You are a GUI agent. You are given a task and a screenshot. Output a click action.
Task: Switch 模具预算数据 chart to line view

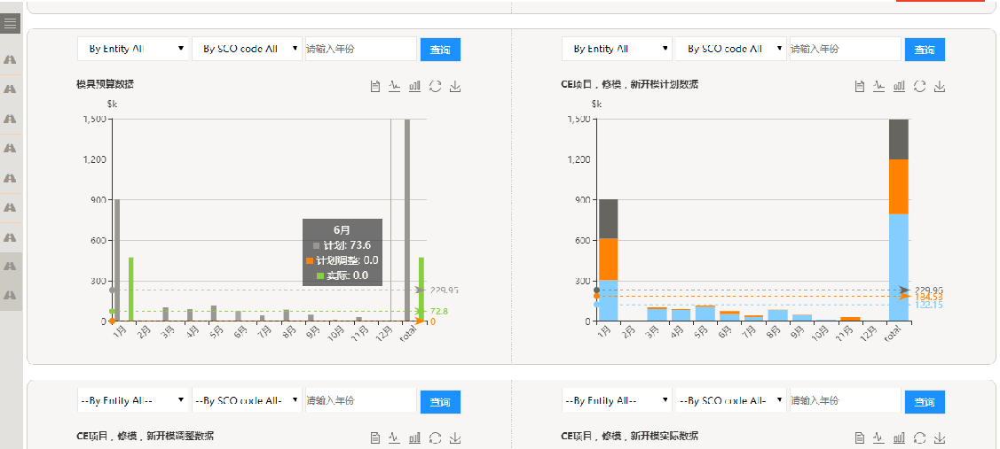tap(395, 86)
